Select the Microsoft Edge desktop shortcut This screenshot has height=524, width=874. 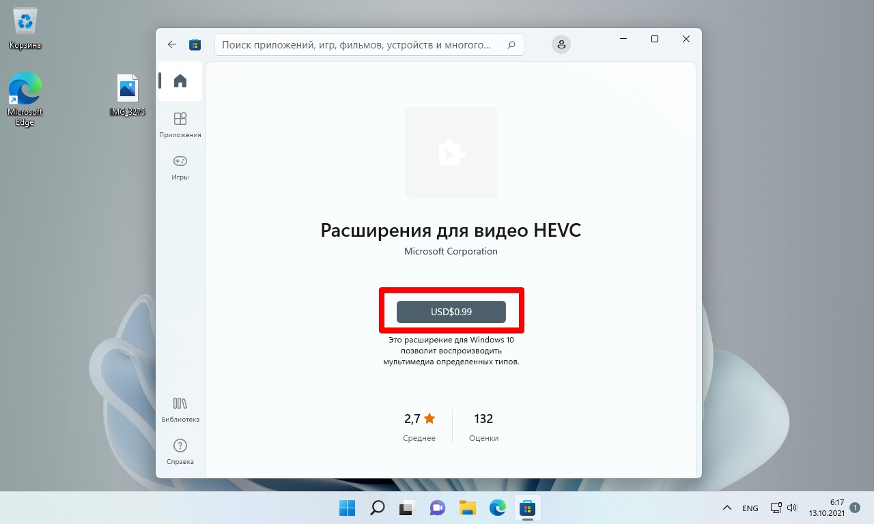(x=25, y=100)
